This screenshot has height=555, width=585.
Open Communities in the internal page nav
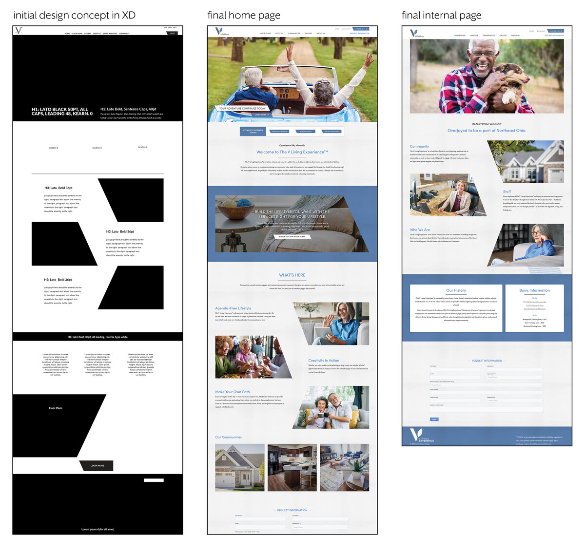tap(489, 36)
